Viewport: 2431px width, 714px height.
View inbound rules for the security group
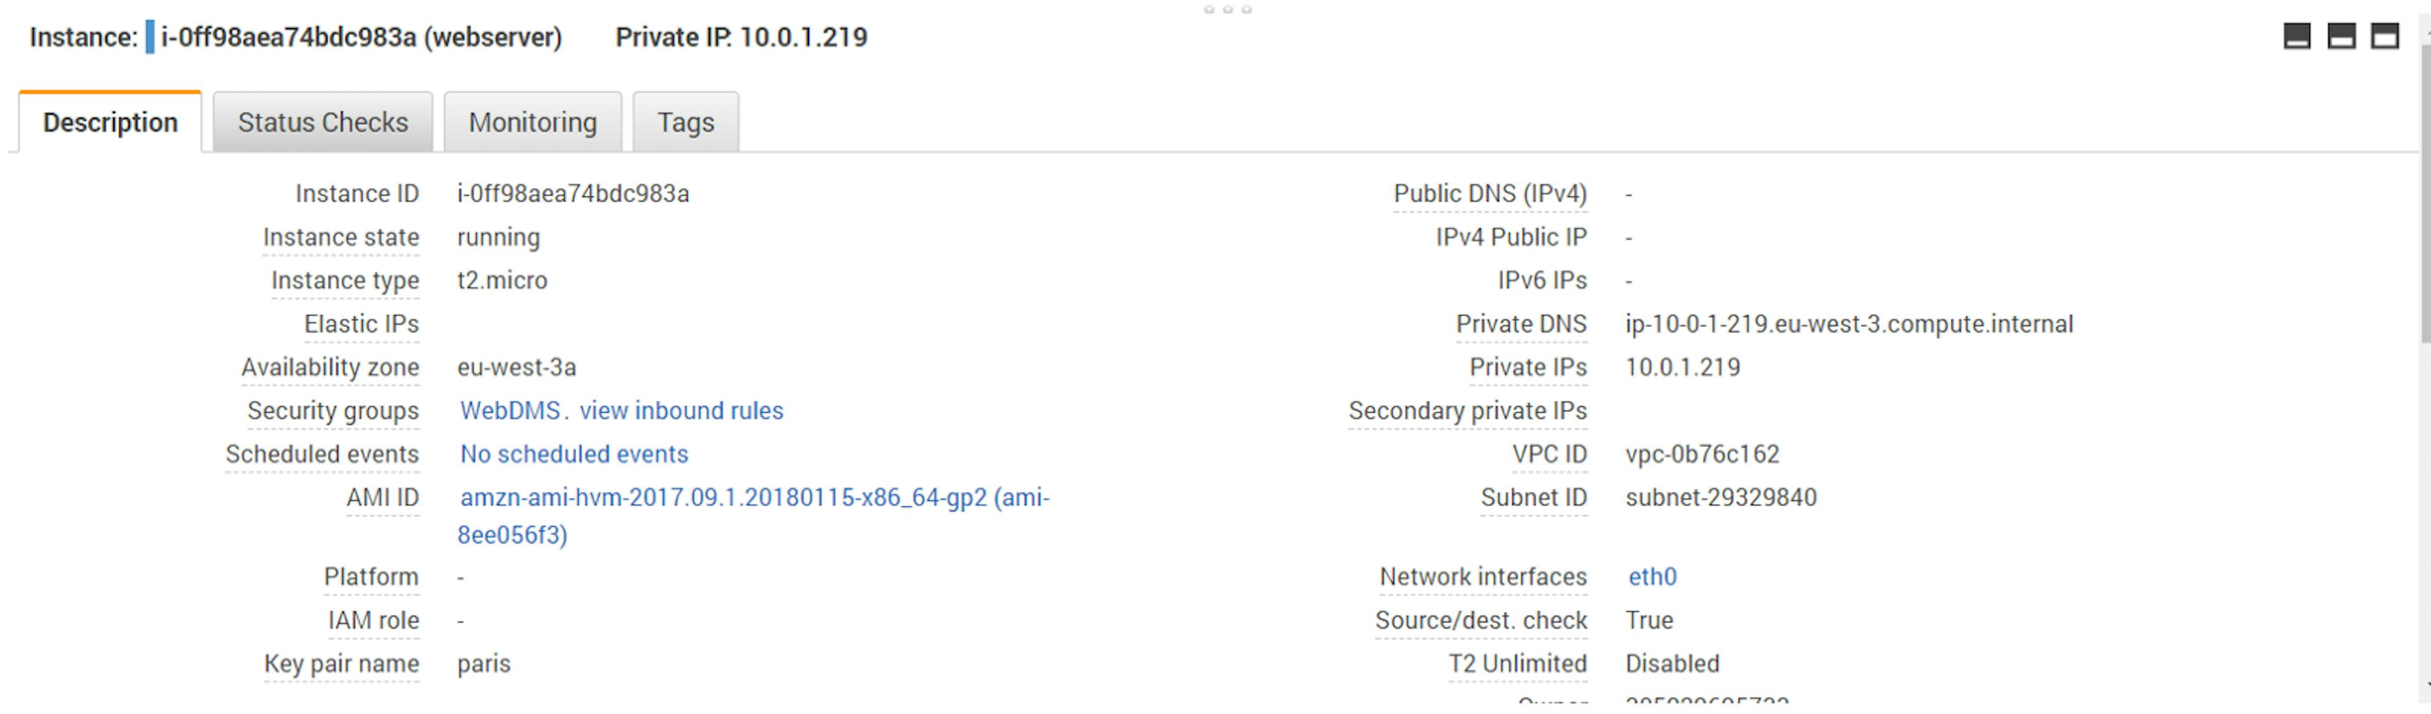681,411
